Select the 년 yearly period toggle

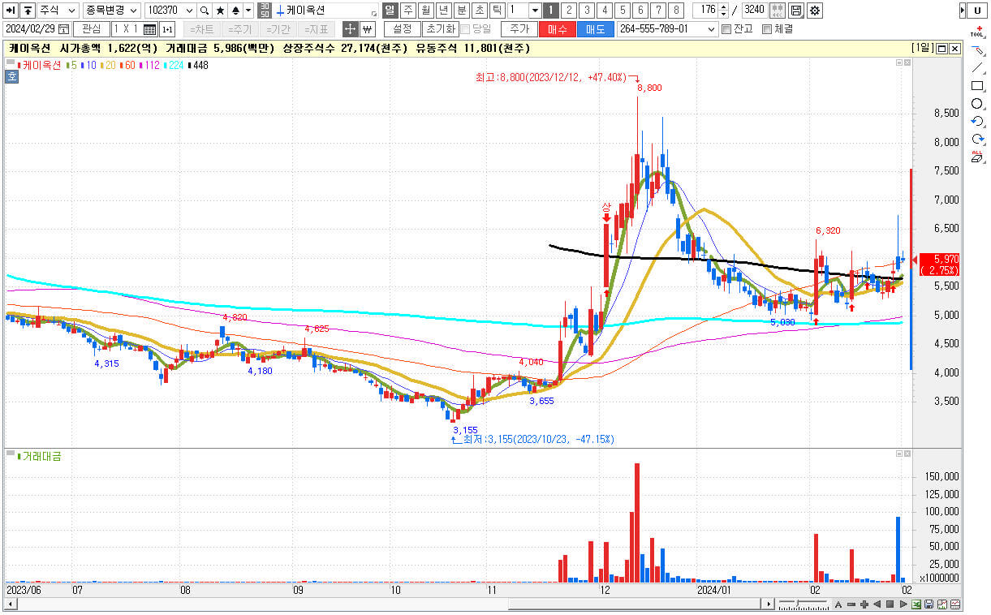[443, 11]
